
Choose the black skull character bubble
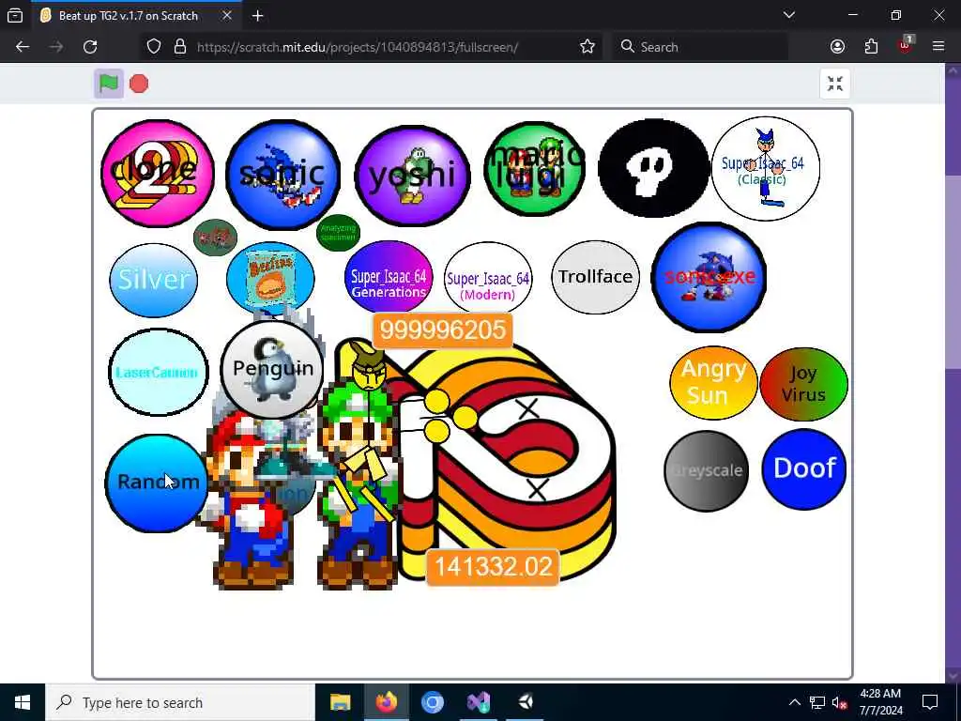(653, 167)
